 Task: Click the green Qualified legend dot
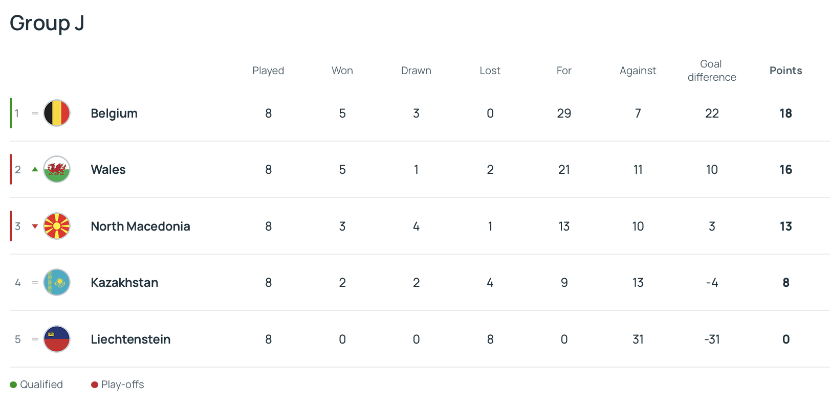[x=13, y=385]
